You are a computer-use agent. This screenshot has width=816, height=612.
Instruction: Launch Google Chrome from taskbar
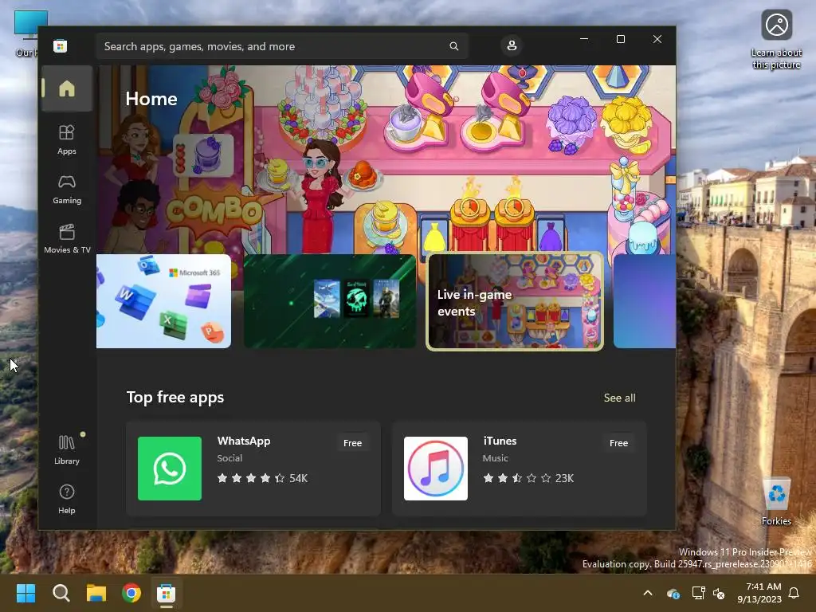click(x=131, y=593)
